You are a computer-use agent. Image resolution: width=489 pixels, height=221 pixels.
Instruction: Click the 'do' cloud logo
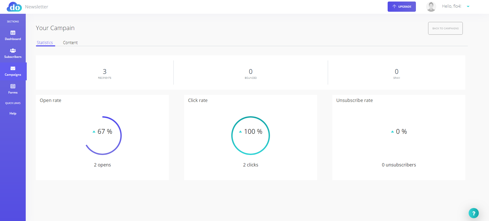(x=14, y=7)
